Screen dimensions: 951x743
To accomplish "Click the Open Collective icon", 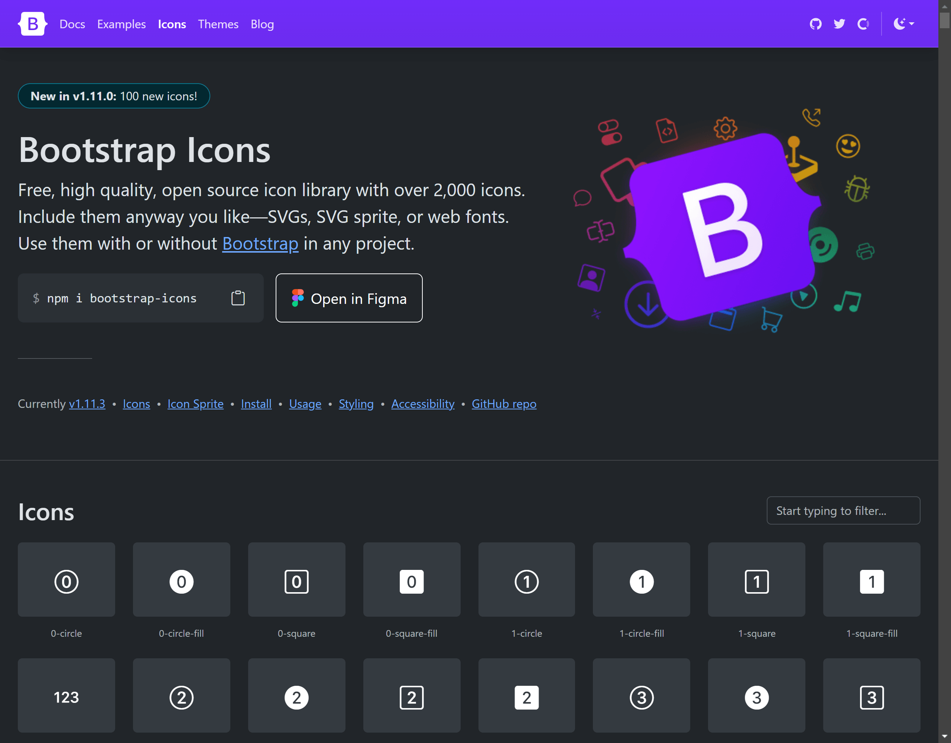I will pos(863,24).
